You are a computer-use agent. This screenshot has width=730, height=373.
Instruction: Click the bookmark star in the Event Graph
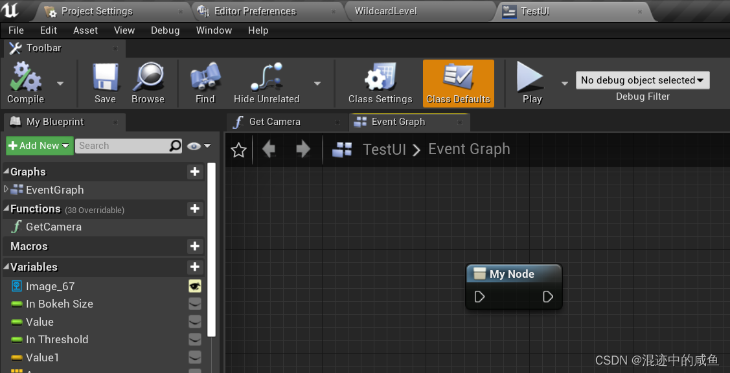coord(238,150)
